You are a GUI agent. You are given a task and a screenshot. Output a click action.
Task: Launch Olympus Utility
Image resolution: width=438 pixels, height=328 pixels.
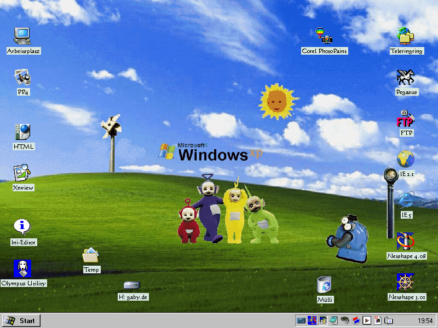(x=23, y=268)
